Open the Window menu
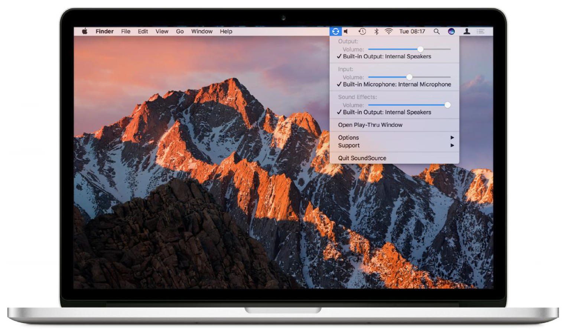Viewport: 563px width, 333px height. point(202,32)
